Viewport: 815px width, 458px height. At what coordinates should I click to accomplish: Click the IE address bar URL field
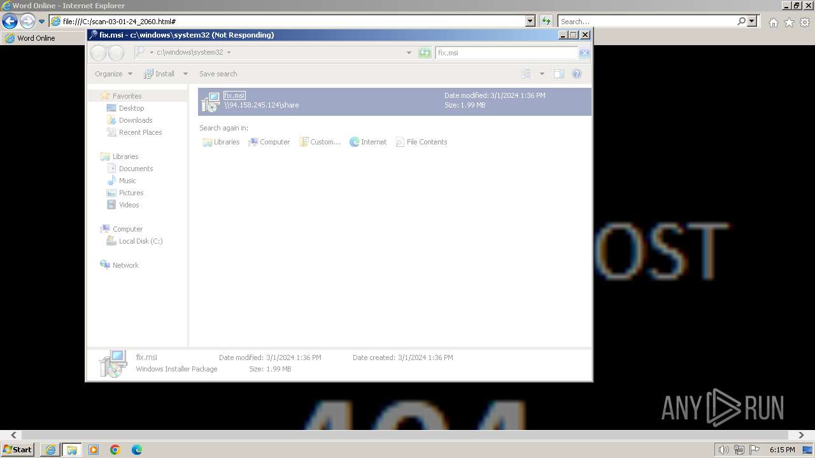pyautogui.click(x=287, y=21)
